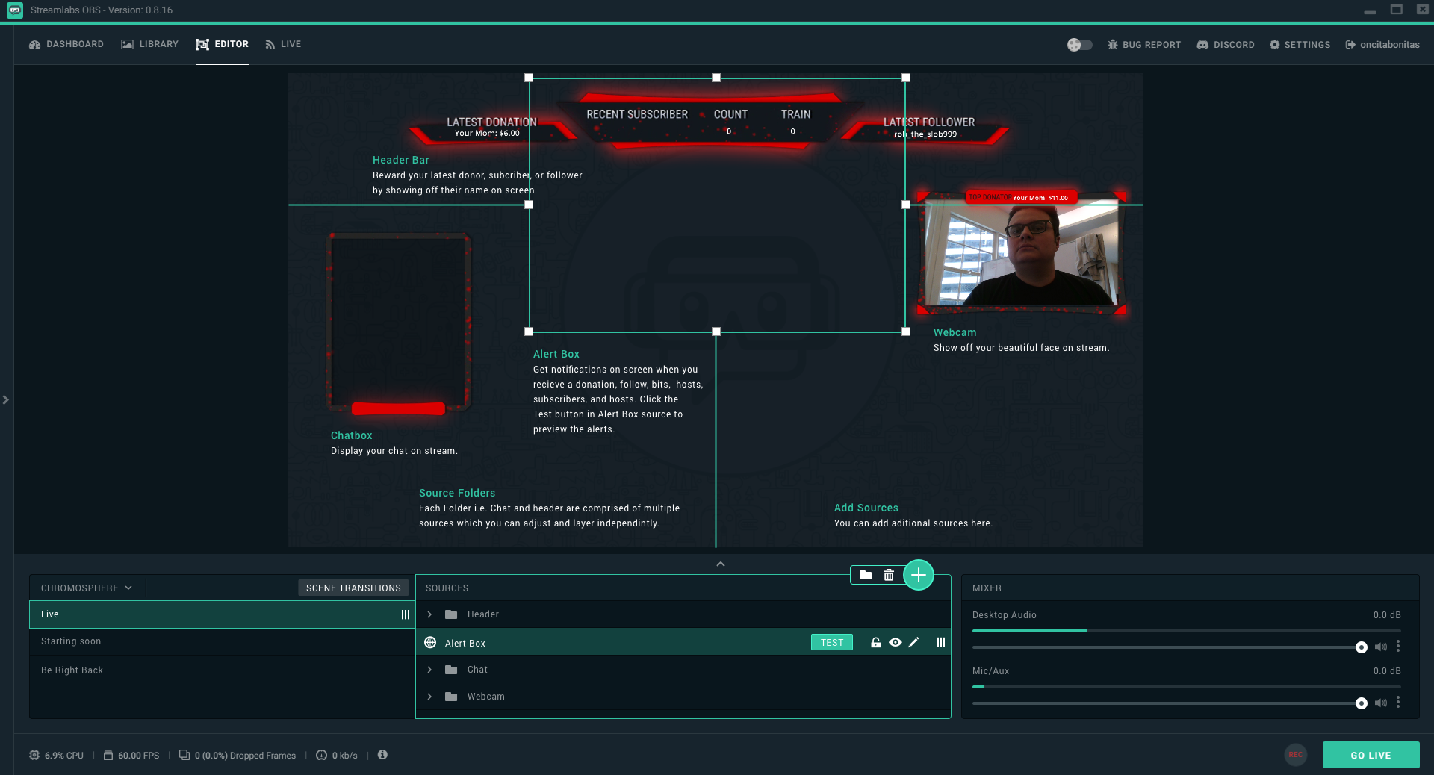Click the CPU usage icon
The width and height of the screenshot is (1434, 775).
coord(34,755)
